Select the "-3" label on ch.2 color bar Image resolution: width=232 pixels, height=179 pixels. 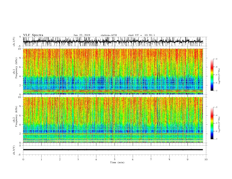(x=216, y=107)
